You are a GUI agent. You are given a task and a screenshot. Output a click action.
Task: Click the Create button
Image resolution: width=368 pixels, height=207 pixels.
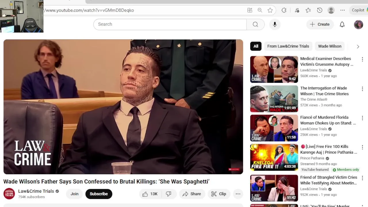coord(320,24)
